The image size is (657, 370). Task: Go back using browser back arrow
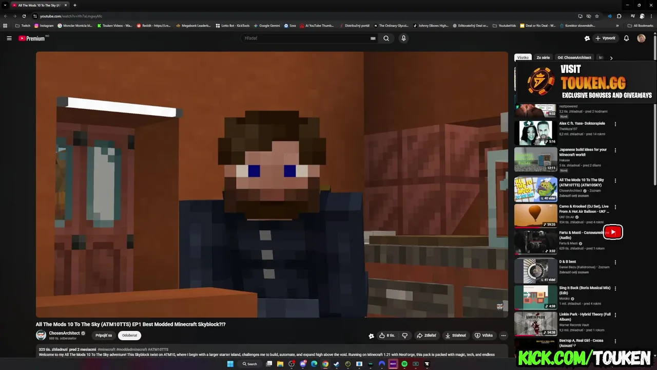pos(6,16)
